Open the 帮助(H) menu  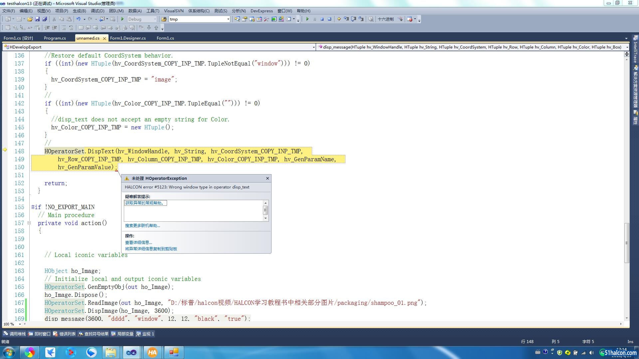click(304, 11)
